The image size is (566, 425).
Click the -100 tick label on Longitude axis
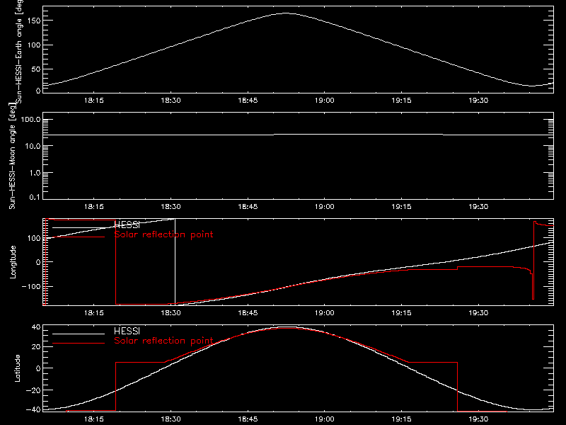[x=31, y=286]
